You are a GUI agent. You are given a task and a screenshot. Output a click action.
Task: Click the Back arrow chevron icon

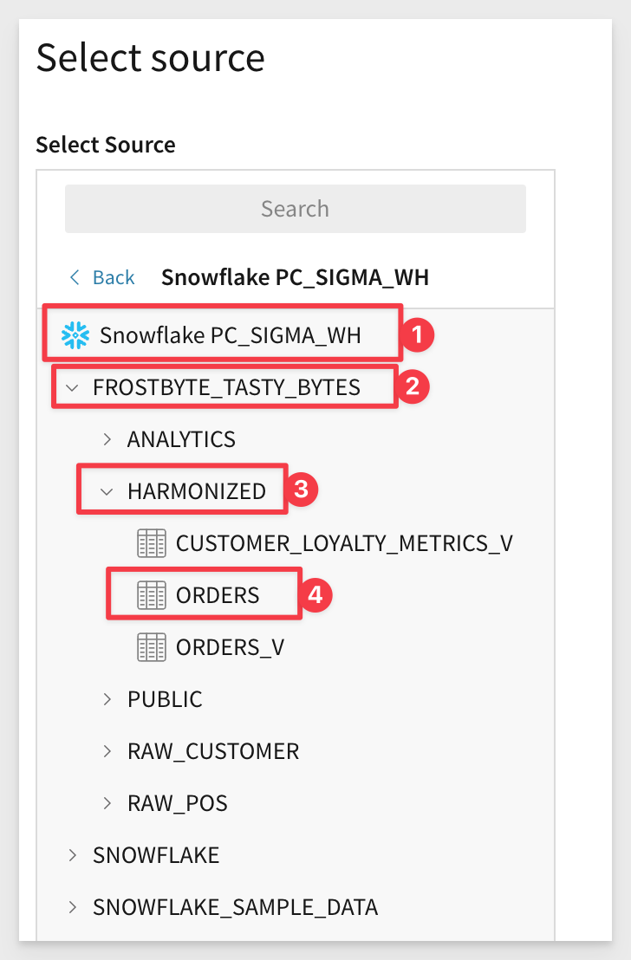tap(75, 277)
